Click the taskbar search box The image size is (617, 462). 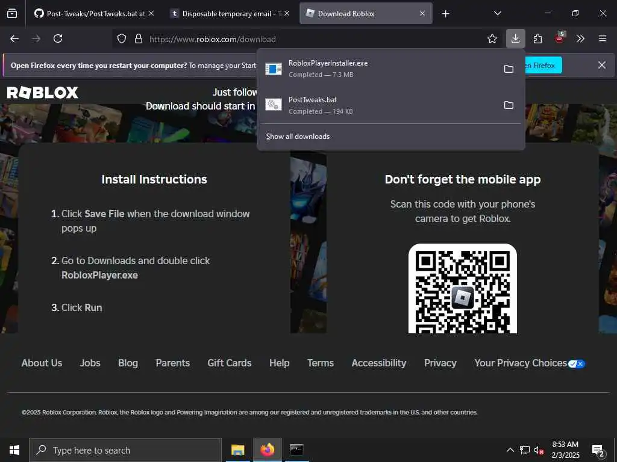point(125,450)
